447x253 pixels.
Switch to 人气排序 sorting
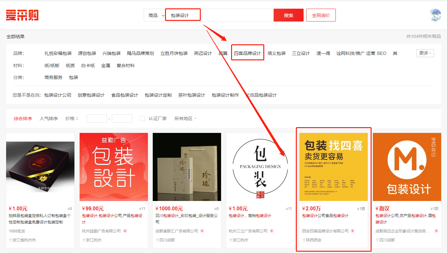point(49,118)
